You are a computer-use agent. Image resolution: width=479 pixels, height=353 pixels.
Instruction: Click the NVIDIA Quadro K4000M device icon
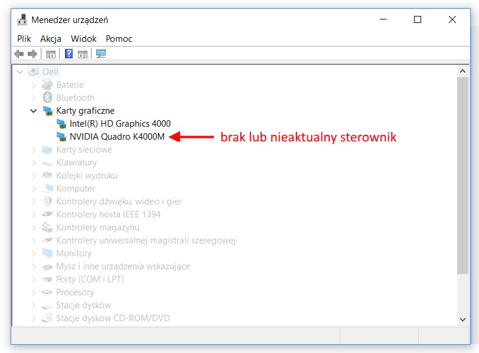pyautogui.click(x=61, y=137)
